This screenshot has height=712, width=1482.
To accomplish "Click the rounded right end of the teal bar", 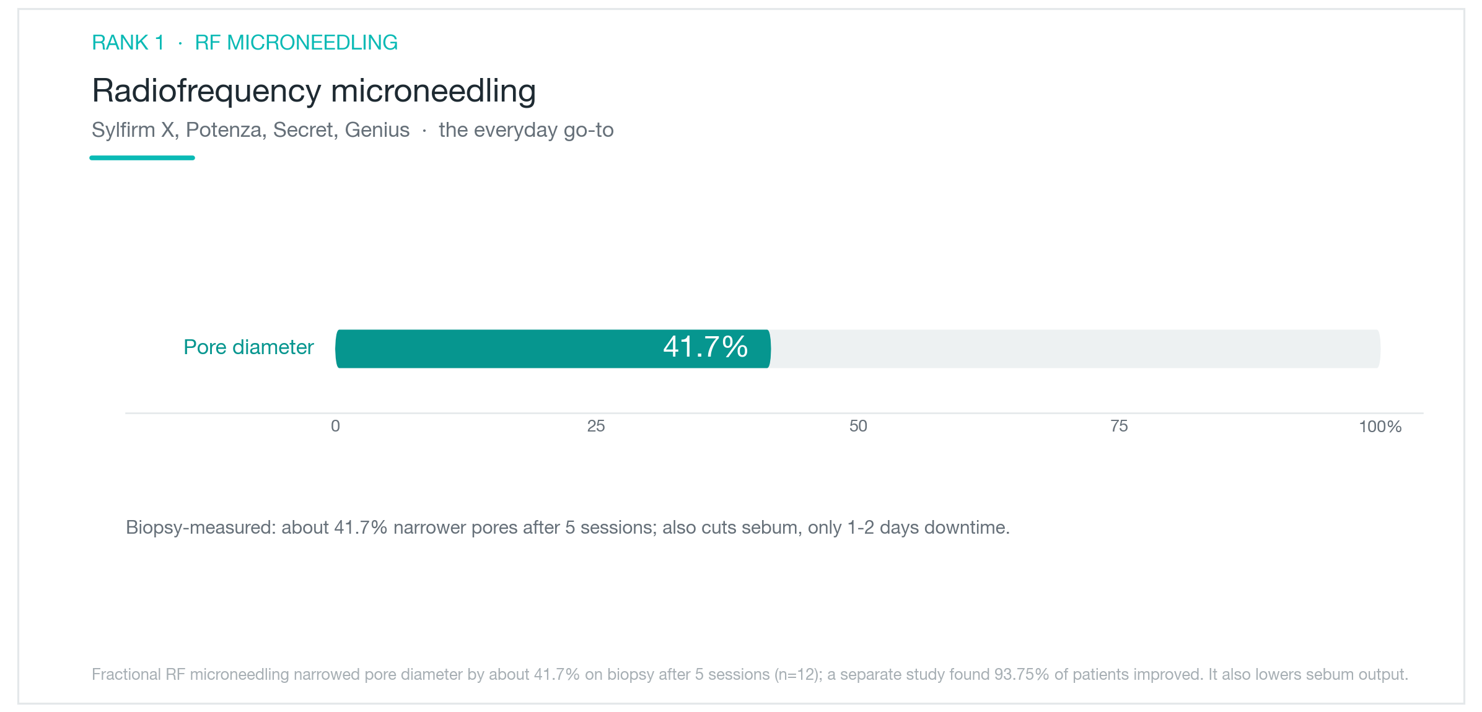I will pos(767,349).
